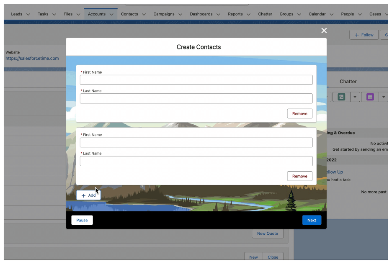Open the Accounts tab dropdown chevron
The image size is (392, 267).
(112, 14)
